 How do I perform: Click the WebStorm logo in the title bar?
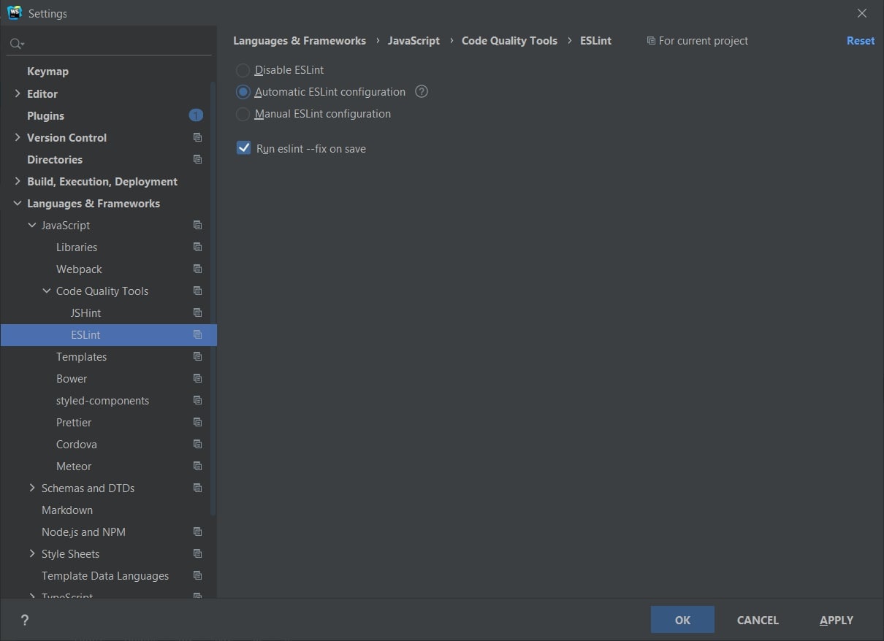(x=14, y=12)
